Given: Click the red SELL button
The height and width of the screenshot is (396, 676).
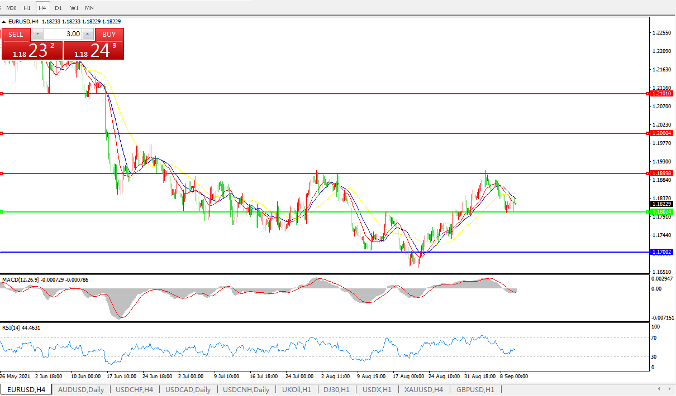Looking at the screenshot, I should (x=16, y=34).
